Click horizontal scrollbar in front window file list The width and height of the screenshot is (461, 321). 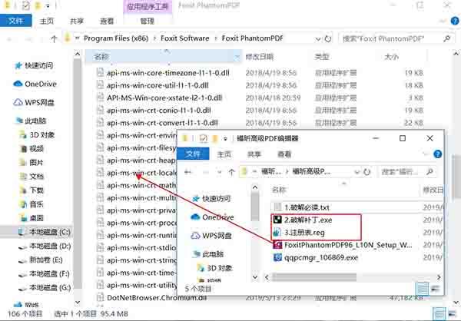pyautogui.click(x=314, y=277)
